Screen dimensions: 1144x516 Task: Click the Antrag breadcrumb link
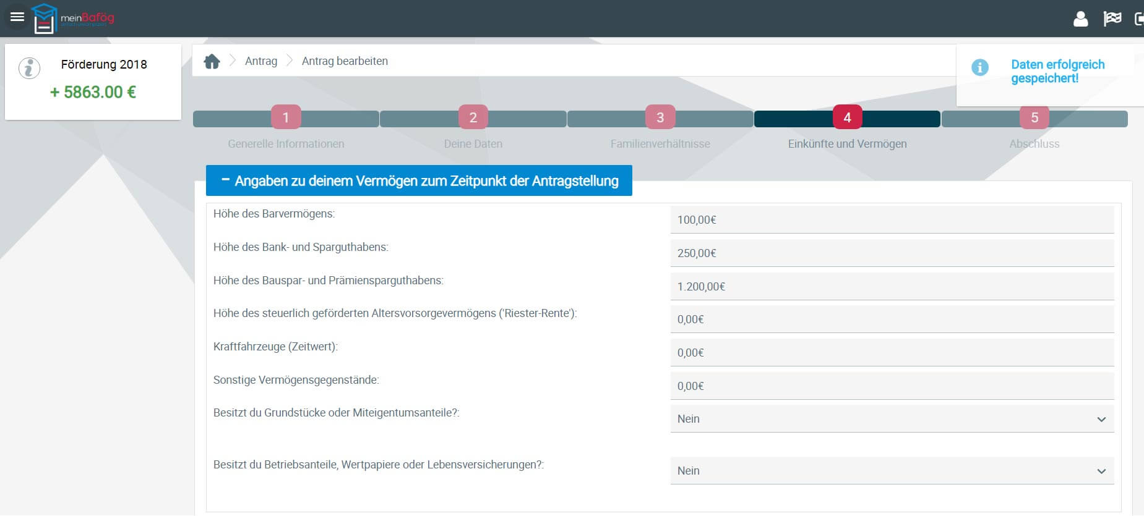coord(260,61)
